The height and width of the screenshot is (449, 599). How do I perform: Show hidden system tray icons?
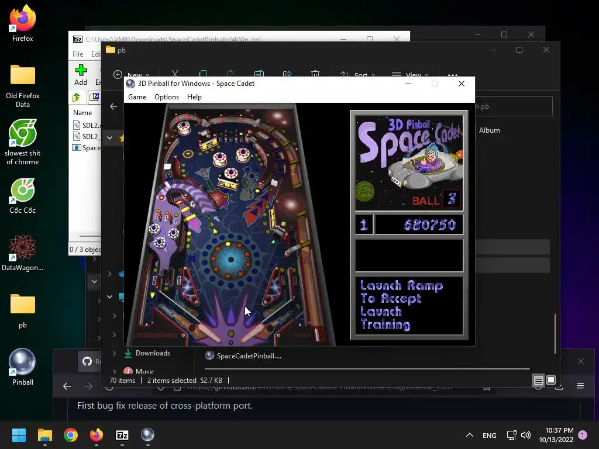470,435
